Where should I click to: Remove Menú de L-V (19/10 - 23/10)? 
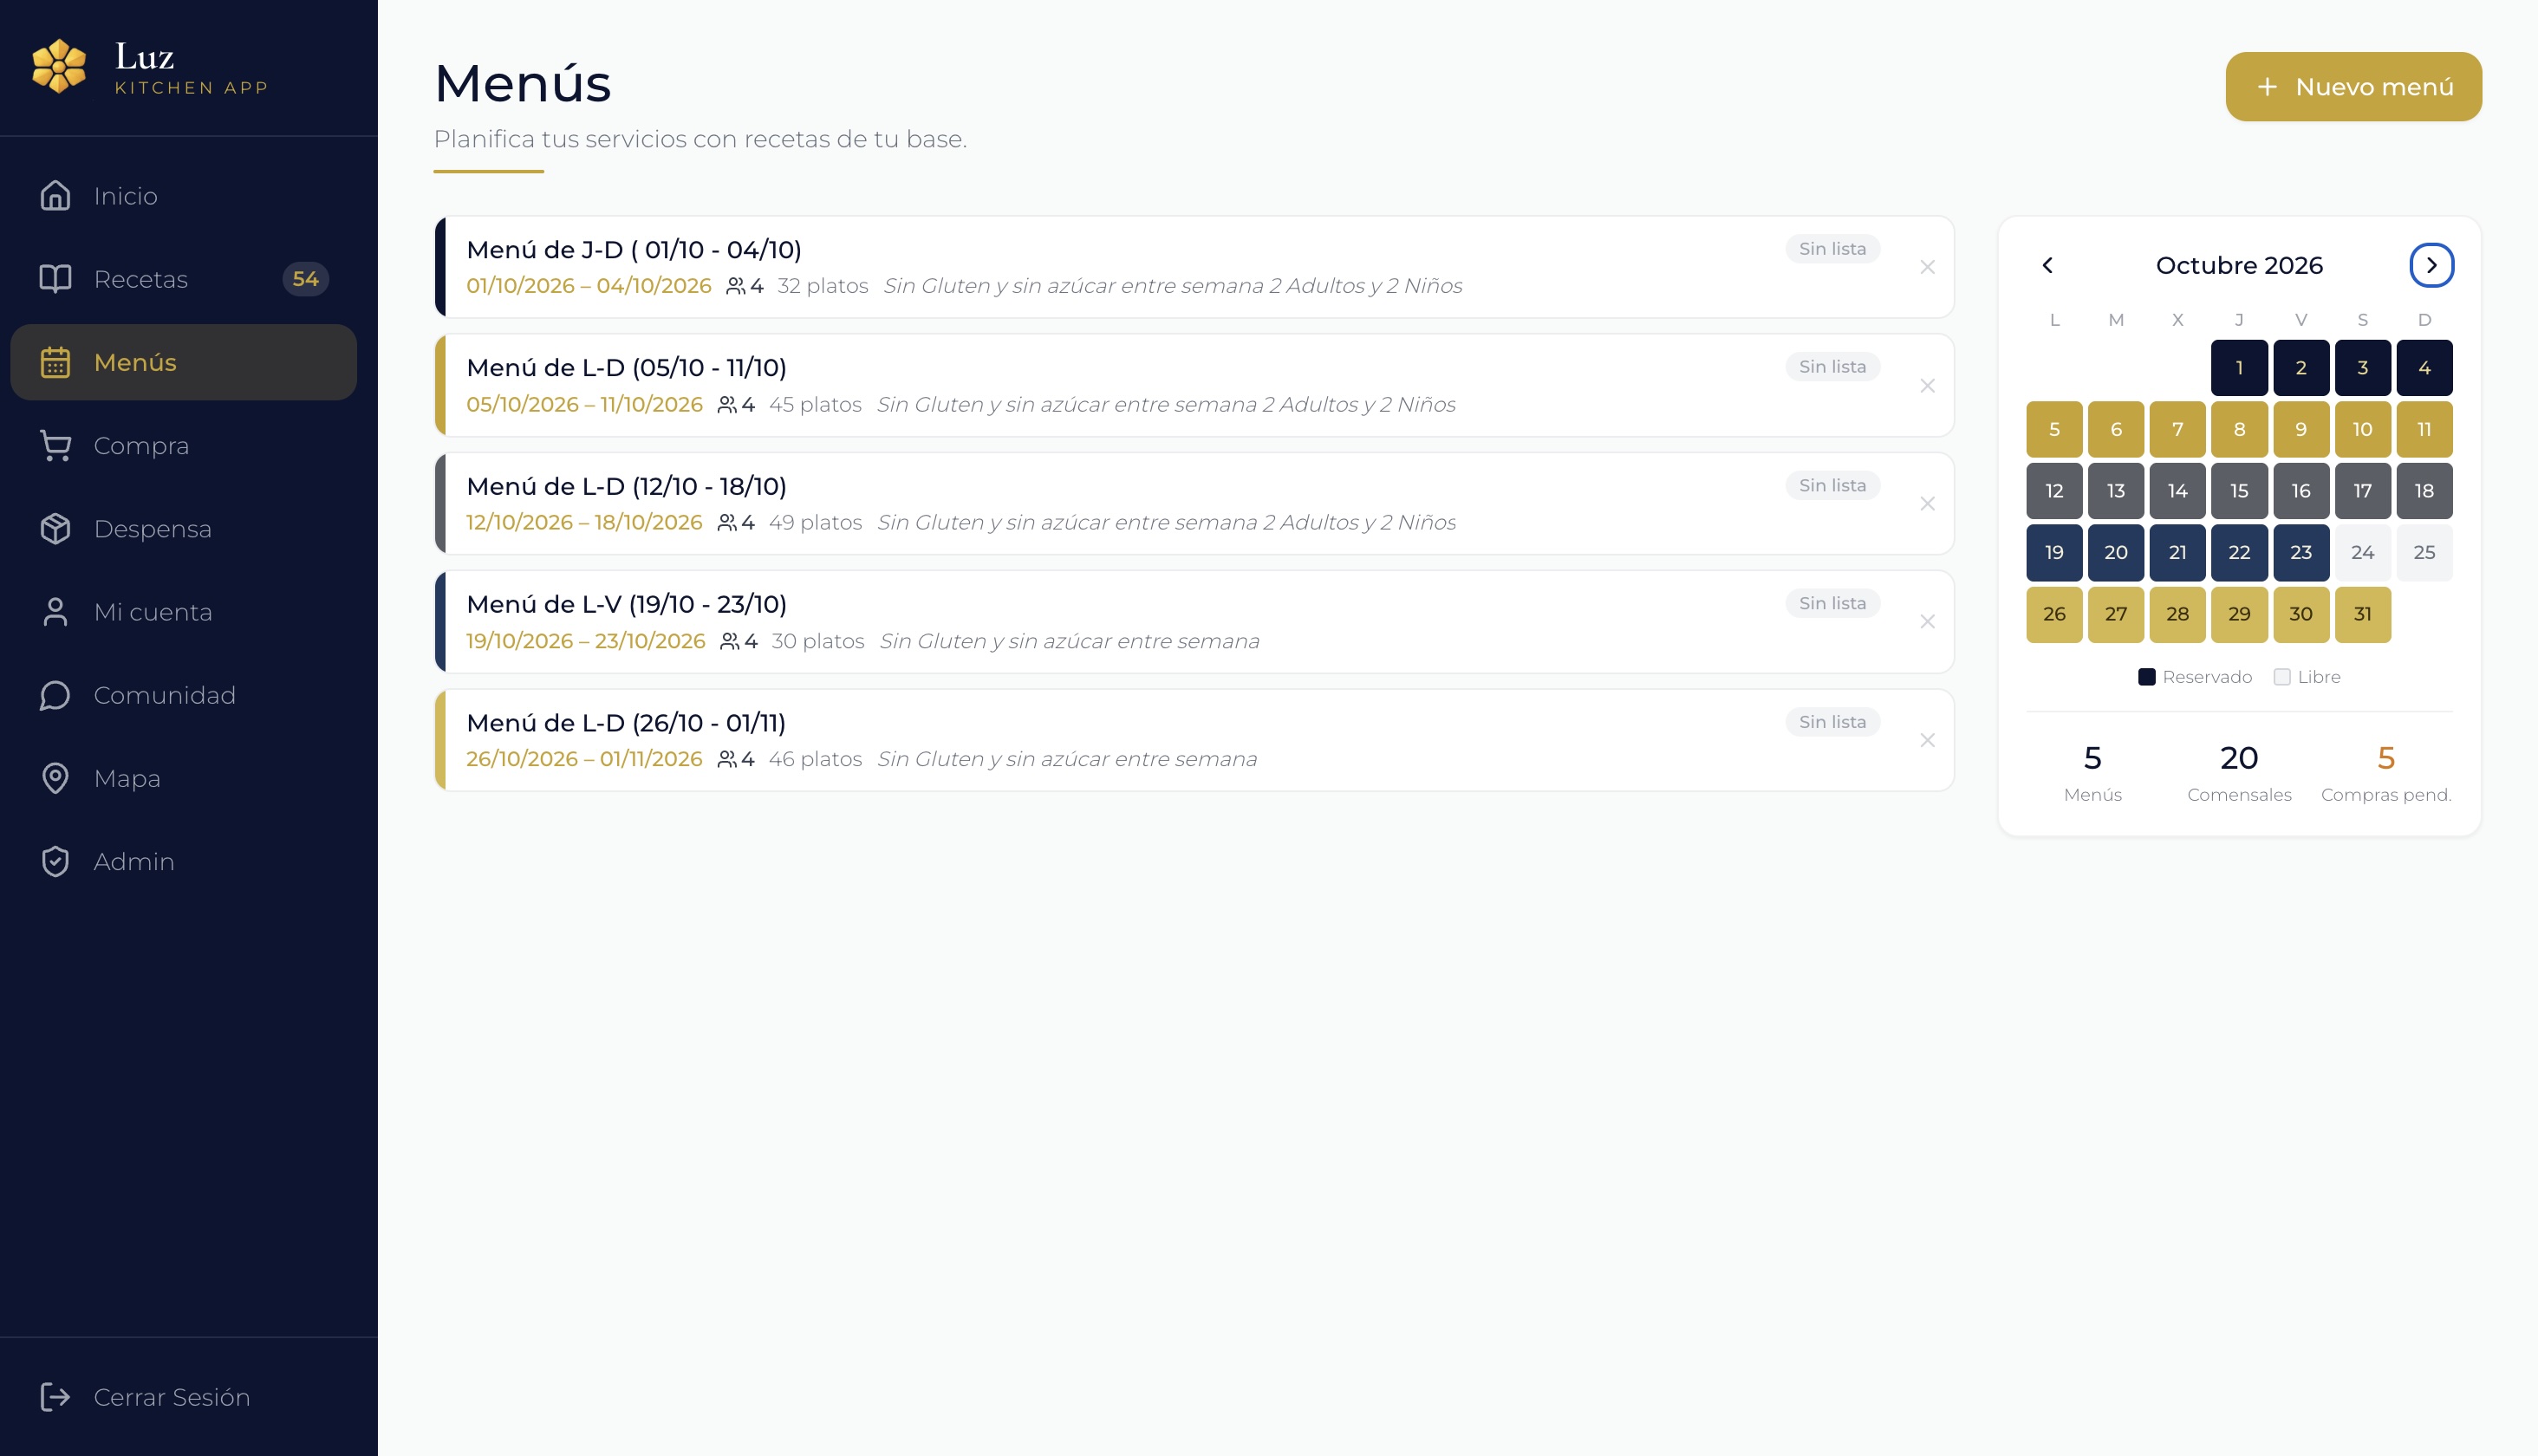click(x=1927, y=622)
